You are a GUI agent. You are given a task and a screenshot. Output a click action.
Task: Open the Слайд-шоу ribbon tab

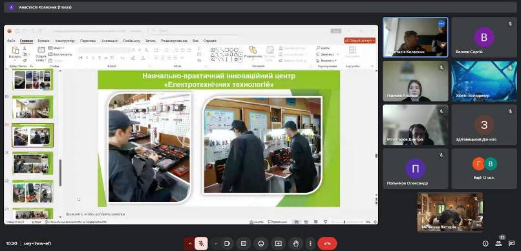[132, 41]
